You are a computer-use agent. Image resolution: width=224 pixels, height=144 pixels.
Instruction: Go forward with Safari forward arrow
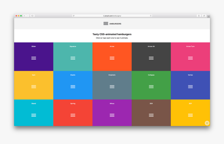(28, 16)
